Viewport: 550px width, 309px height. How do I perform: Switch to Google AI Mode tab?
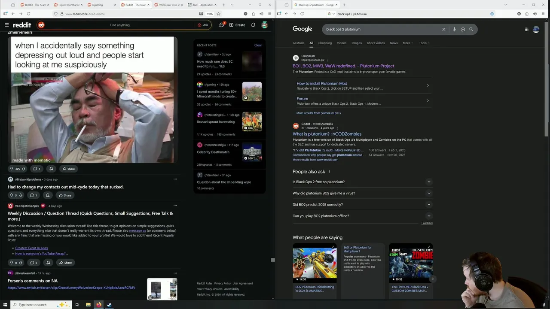(x=299, y=43)
